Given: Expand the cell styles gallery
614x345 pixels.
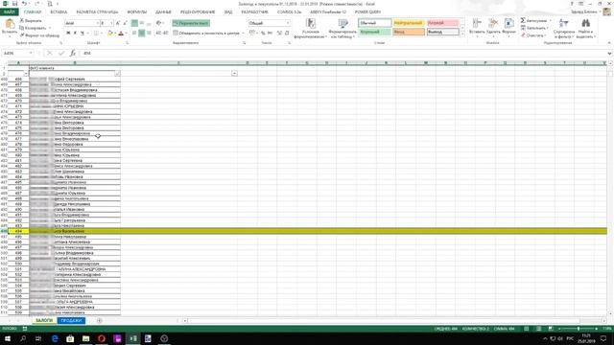Looking at the screenshot, I should point(462,34).
